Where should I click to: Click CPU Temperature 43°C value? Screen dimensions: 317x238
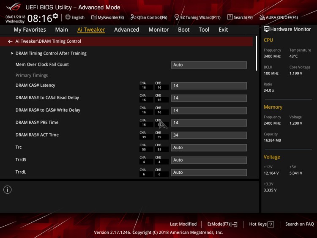tap(293, 56)
